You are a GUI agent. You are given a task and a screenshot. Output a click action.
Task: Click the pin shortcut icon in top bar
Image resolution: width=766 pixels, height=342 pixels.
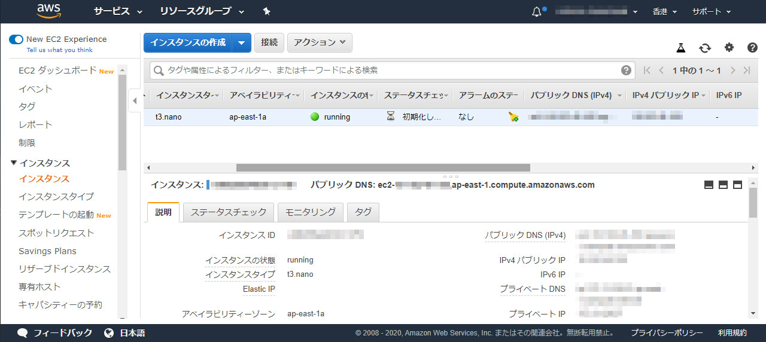[267, 11]
